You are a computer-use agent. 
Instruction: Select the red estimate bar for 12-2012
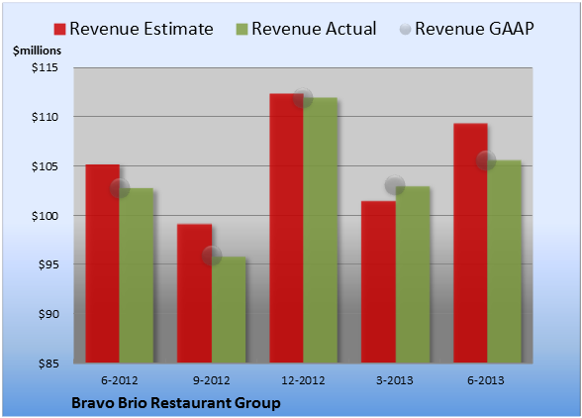click(287, 228)
